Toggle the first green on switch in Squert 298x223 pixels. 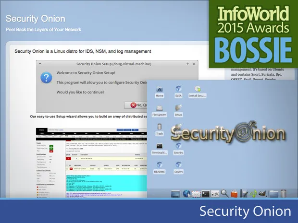(x=51, y=146)
